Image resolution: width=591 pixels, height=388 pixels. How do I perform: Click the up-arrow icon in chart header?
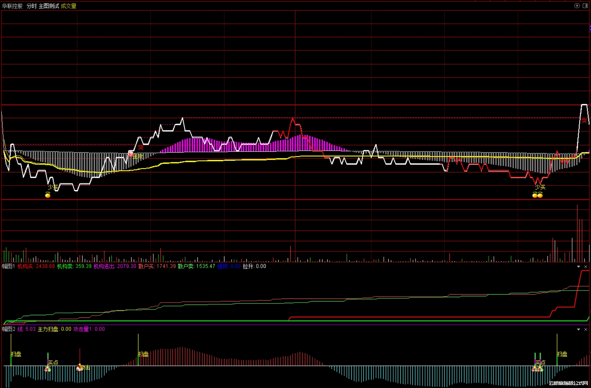point(577,6)
